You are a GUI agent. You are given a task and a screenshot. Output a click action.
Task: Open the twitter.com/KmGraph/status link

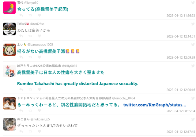[x=155, y=105]
